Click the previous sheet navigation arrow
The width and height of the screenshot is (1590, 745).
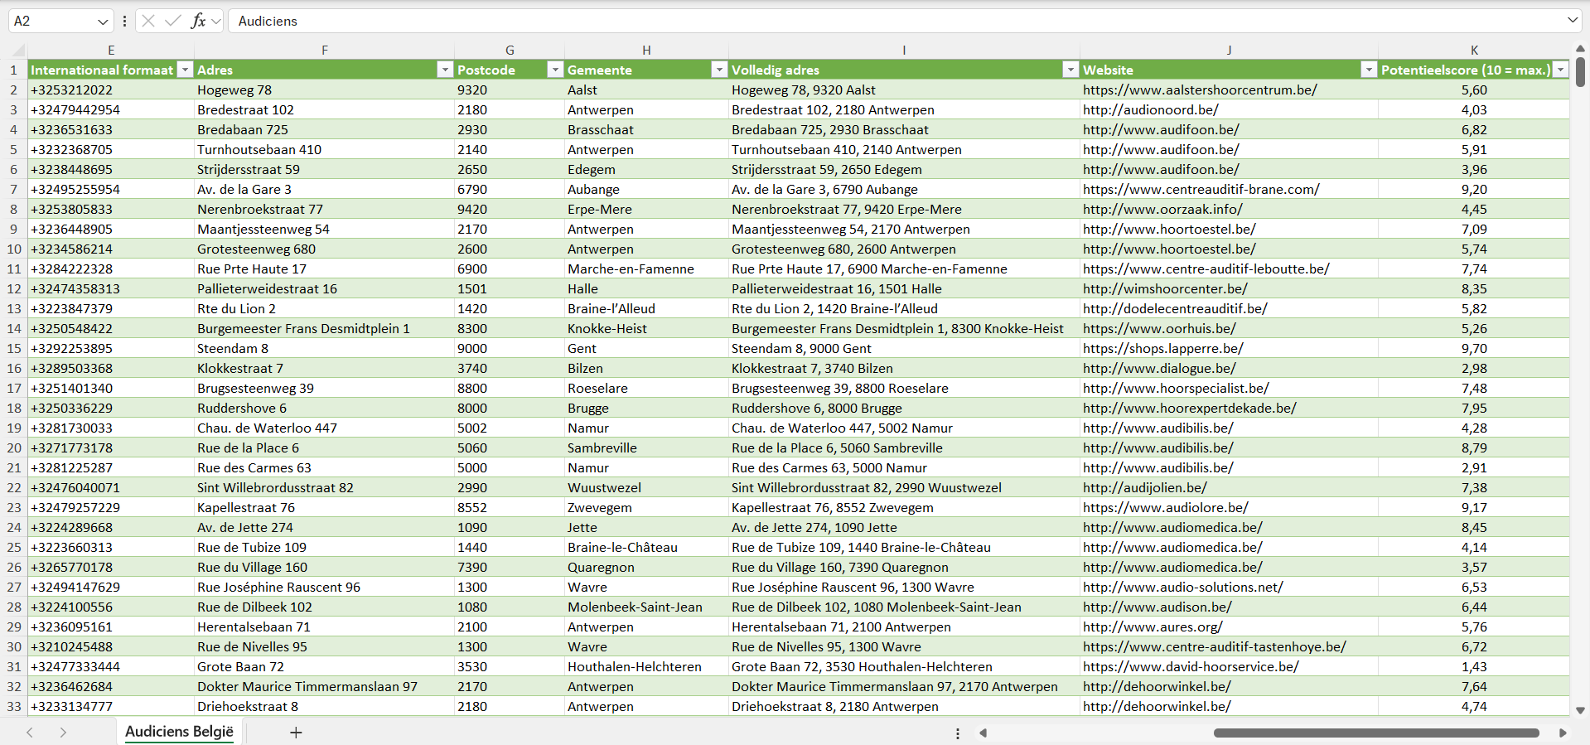pos(30,733)
